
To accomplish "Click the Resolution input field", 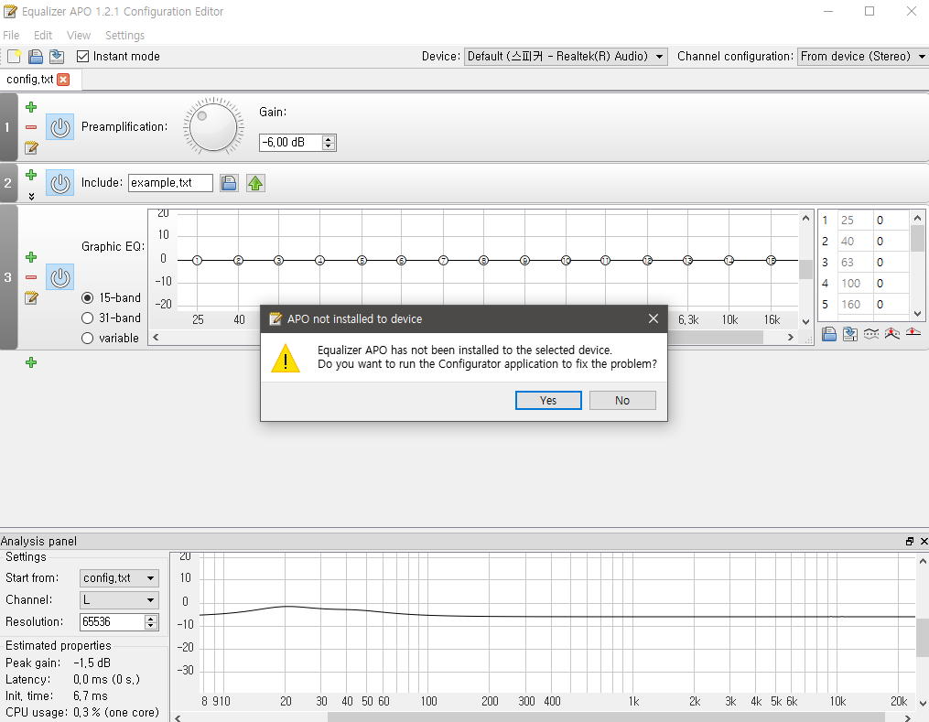I will (113, 622).
